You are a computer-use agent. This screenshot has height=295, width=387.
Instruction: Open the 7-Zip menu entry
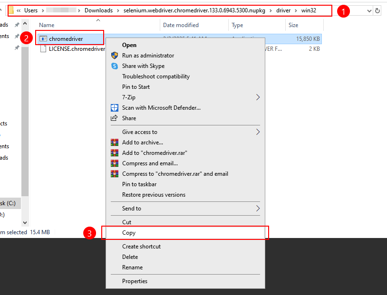pos(185,97)
